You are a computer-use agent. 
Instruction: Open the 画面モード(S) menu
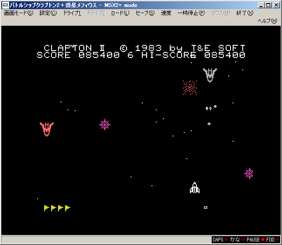pos(18,13)
